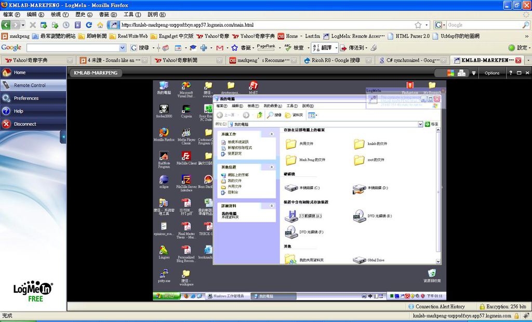Click inside the Firefox URL address field

[x=267, y=25]
